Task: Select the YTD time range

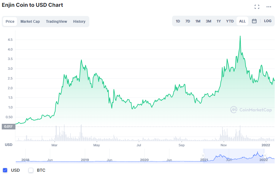Action: [230, 21]
